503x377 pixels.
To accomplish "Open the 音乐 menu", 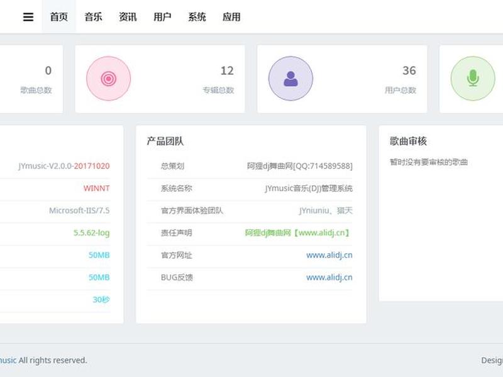I will [x=93, y=17].
